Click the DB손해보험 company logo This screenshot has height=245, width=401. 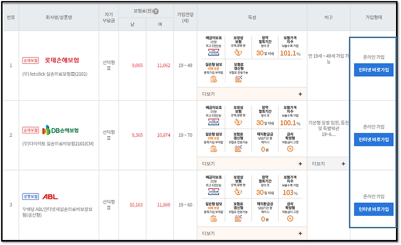tap(60, 130)
